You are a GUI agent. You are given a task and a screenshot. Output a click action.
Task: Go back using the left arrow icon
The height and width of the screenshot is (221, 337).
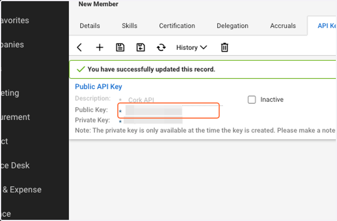(79, 48)
